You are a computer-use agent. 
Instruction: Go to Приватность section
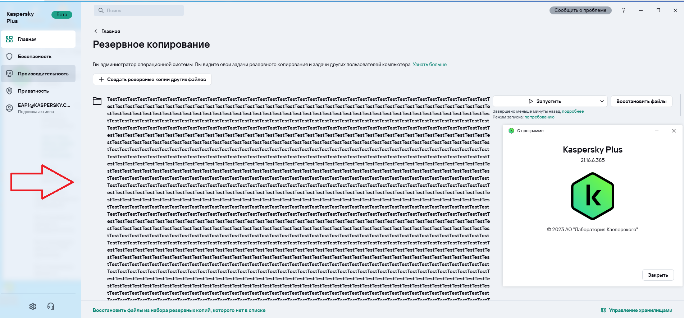click(38, 91)
